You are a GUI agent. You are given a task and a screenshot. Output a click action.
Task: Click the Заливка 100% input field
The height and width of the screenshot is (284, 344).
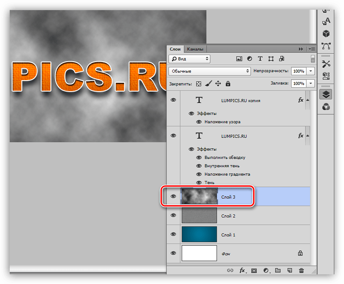click(x=299, y=83)
